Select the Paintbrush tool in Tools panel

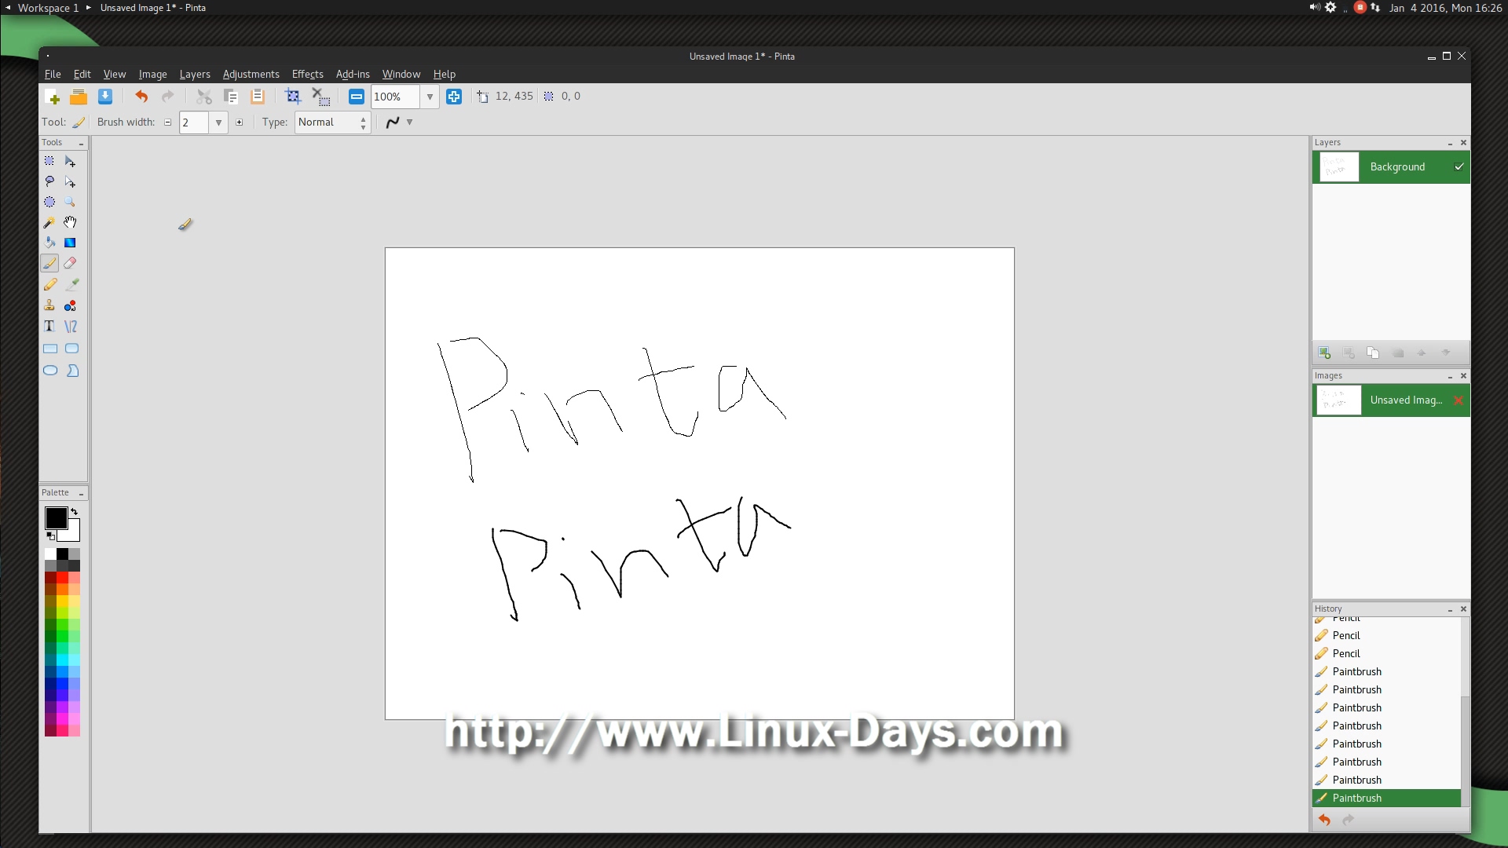coord(49,263)
